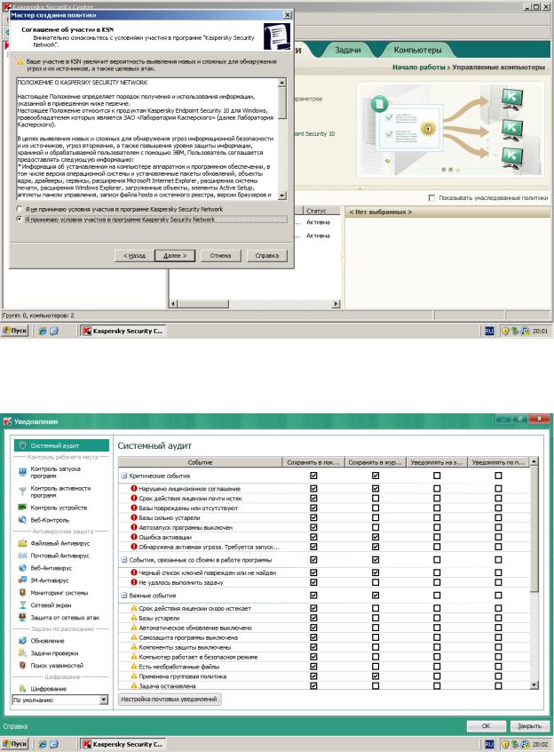The image size is (554, 752).
Task: Open the Файловый Антивирус folder icon
Action: pos(22,543)
